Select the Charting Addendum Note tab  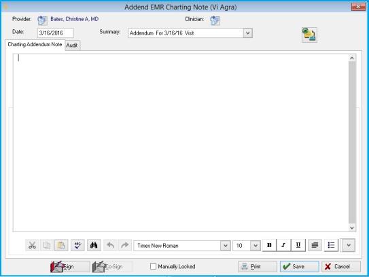35,44
